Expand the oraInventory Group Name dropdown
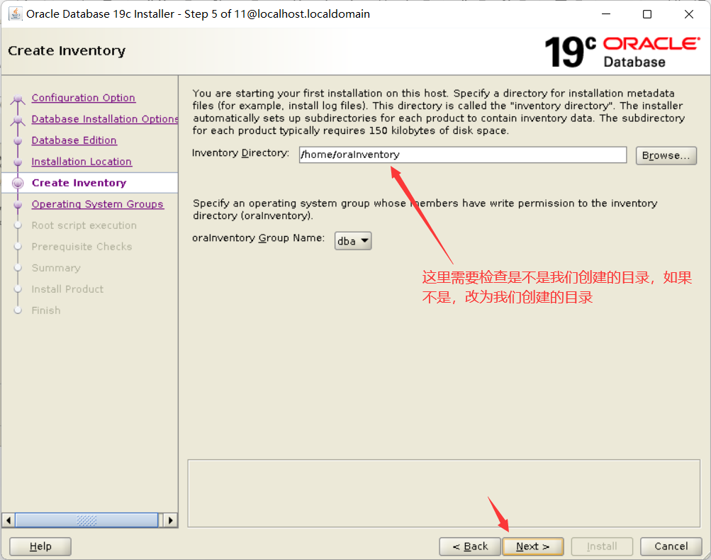The height and width of the screenshot is (560, 711). tap(353, 241)
